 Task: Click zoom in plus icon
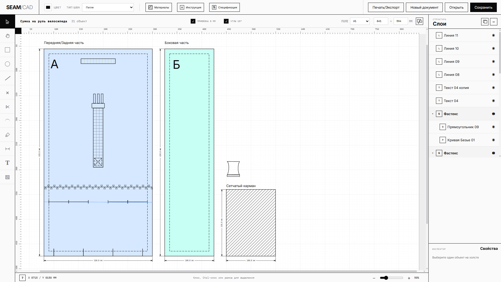pyautogui.click(x=409, y=278)
